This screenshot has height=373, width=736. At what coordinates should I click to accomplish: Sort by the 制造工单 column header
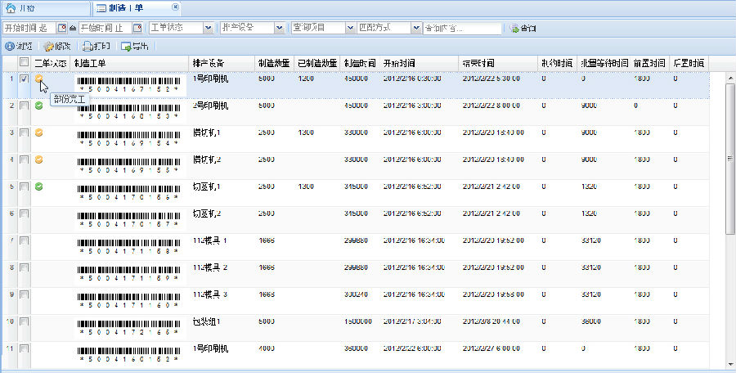pos(129,63)
